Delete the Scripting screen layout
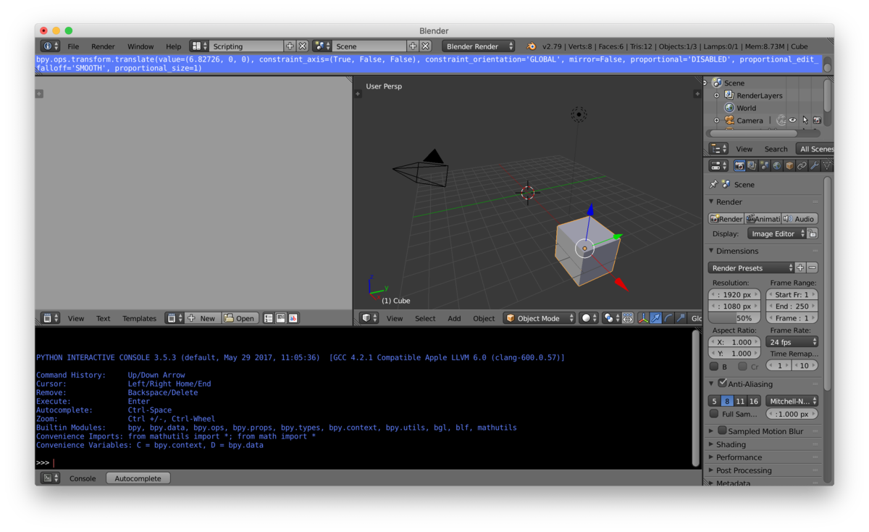Image resolution: width=869 pixels, height=532 pixels. [303, 46]
